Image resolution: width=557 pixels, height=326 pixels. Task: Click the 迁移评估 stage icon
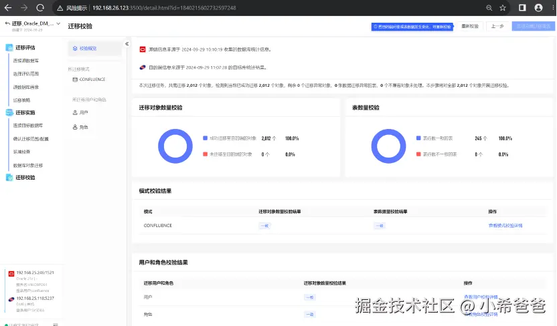[9, 47]
